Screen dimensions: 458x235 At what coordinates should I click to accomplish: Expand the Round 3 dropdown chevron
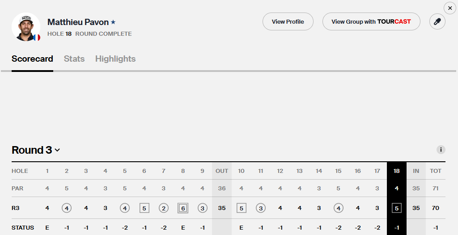(x=57, y=151)
